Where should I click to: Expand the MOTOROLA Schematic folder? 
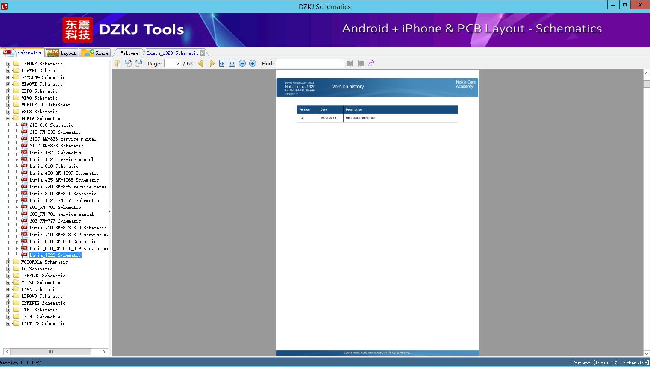point(8,262)
